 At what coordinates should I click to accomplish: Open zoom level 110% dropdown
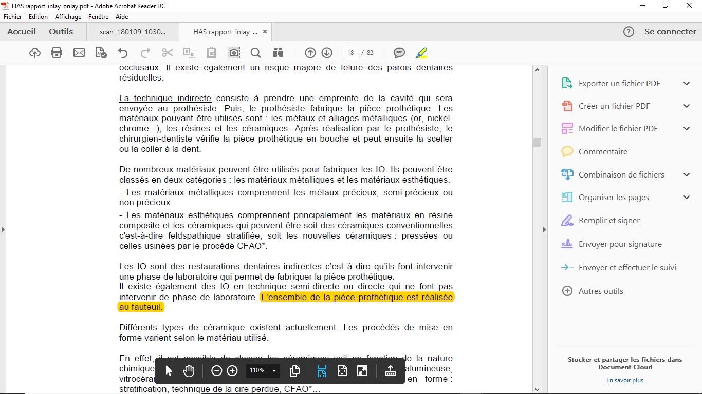[263, 371]
